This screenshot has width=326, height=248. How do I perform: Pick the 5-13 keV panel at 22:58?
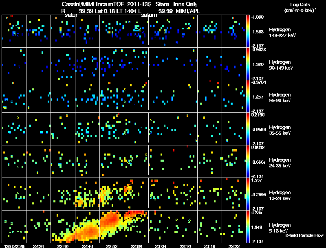coord(137,226)
